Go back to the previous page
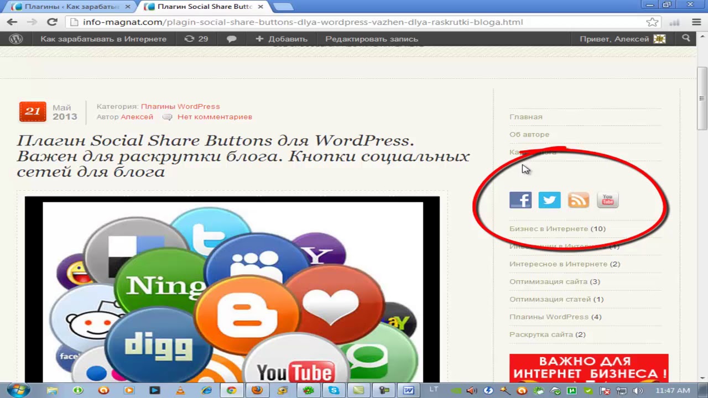Screen dimensions: 708x398 tap(12, 22)
